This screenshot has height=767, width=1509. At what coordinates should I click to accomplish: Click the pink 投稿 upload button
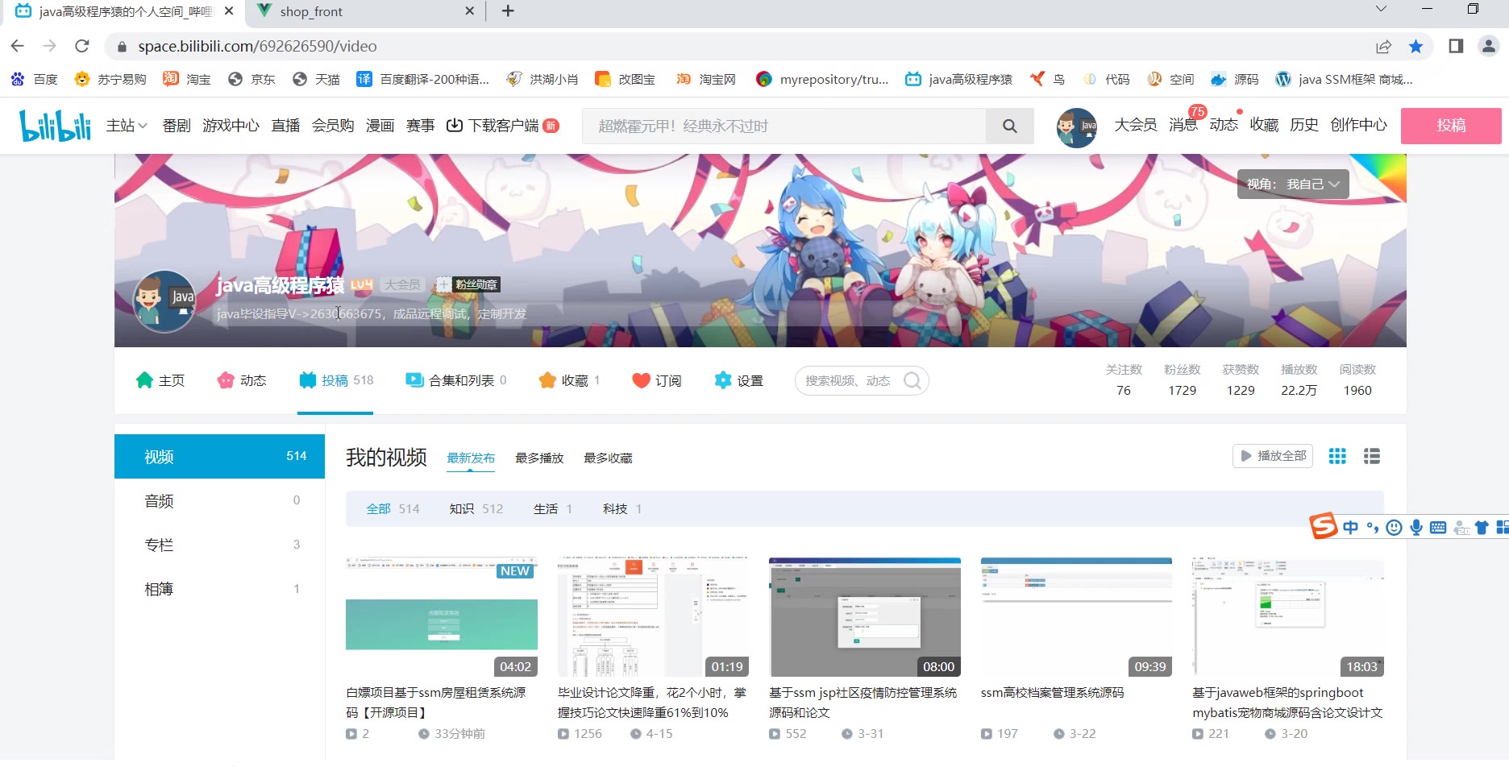1451,126
